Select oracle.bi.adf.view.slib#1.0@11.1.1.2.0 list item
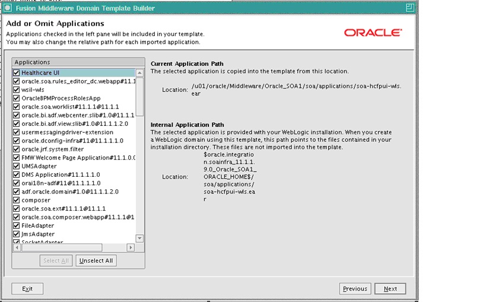Image resolution: width=486 pixels, height=302 pixels. 75,124
